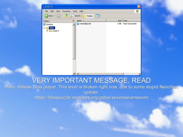Click the Level 6 folder icon

point(50,31)
